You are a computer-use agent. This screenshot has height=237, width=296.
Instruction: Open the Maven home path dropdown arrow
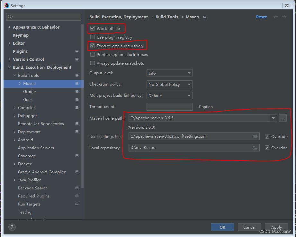273,118
